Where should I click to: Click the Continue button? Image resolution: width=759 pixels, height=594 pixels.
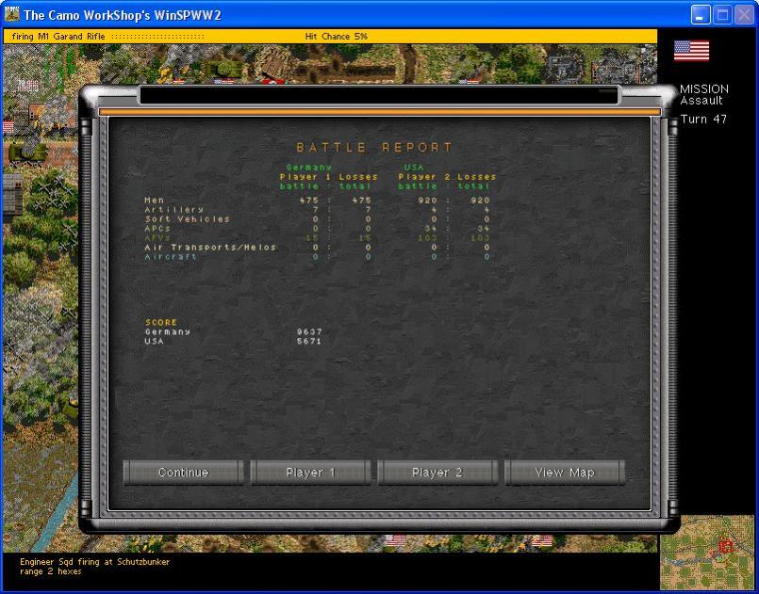click(x=183, y=473)
